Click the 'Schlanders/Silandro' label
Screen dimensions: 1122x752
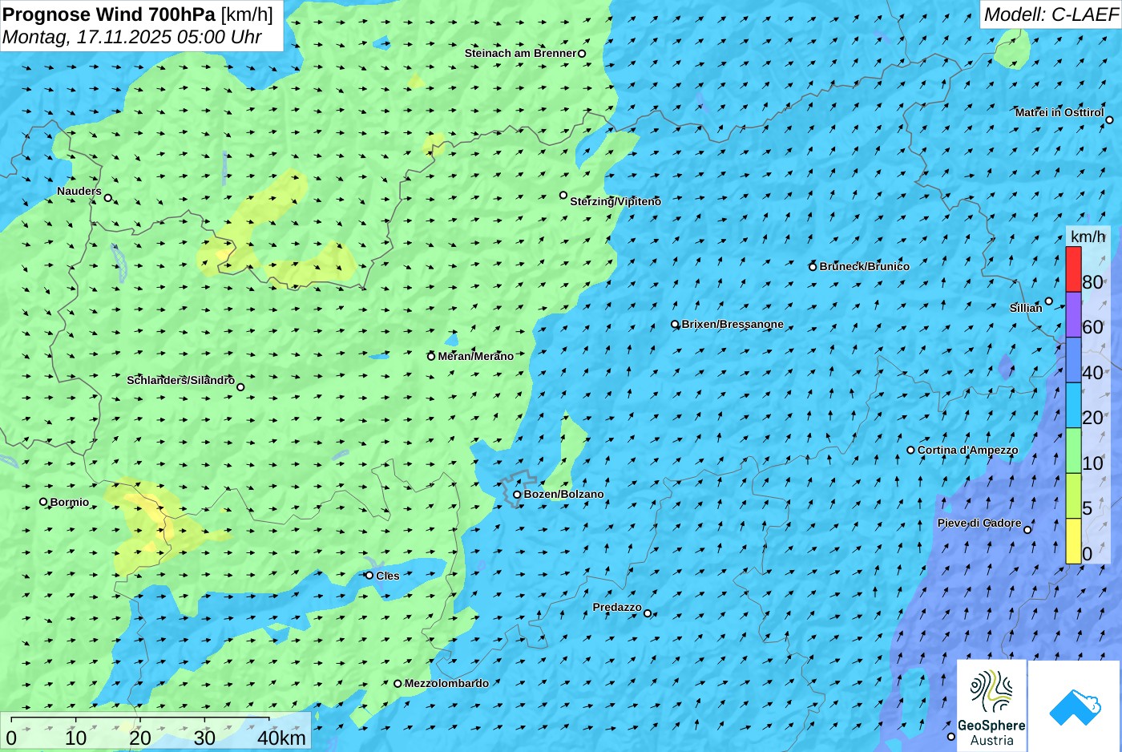pyautogui.click(x=180, y=381)
